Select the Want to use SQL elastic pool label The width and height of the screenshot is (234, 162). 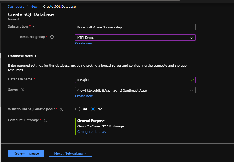(x=31, y=109)
